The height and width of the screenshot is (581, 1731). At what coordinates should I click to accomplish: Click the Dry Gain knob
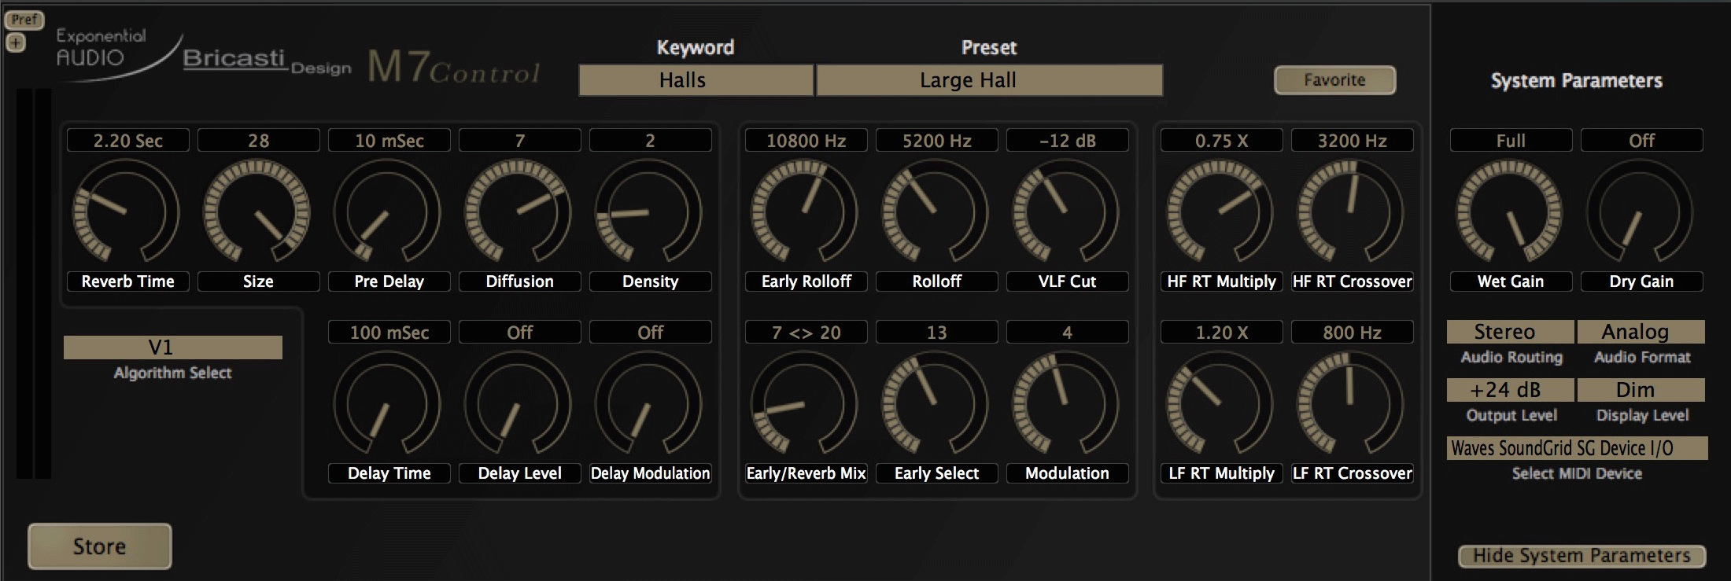(1640, 211)
